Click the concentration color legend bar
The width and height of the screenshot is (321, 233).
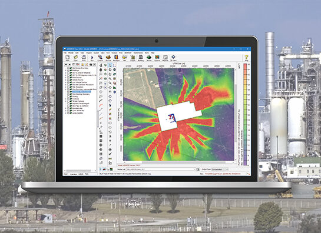(x=245, y=114)
